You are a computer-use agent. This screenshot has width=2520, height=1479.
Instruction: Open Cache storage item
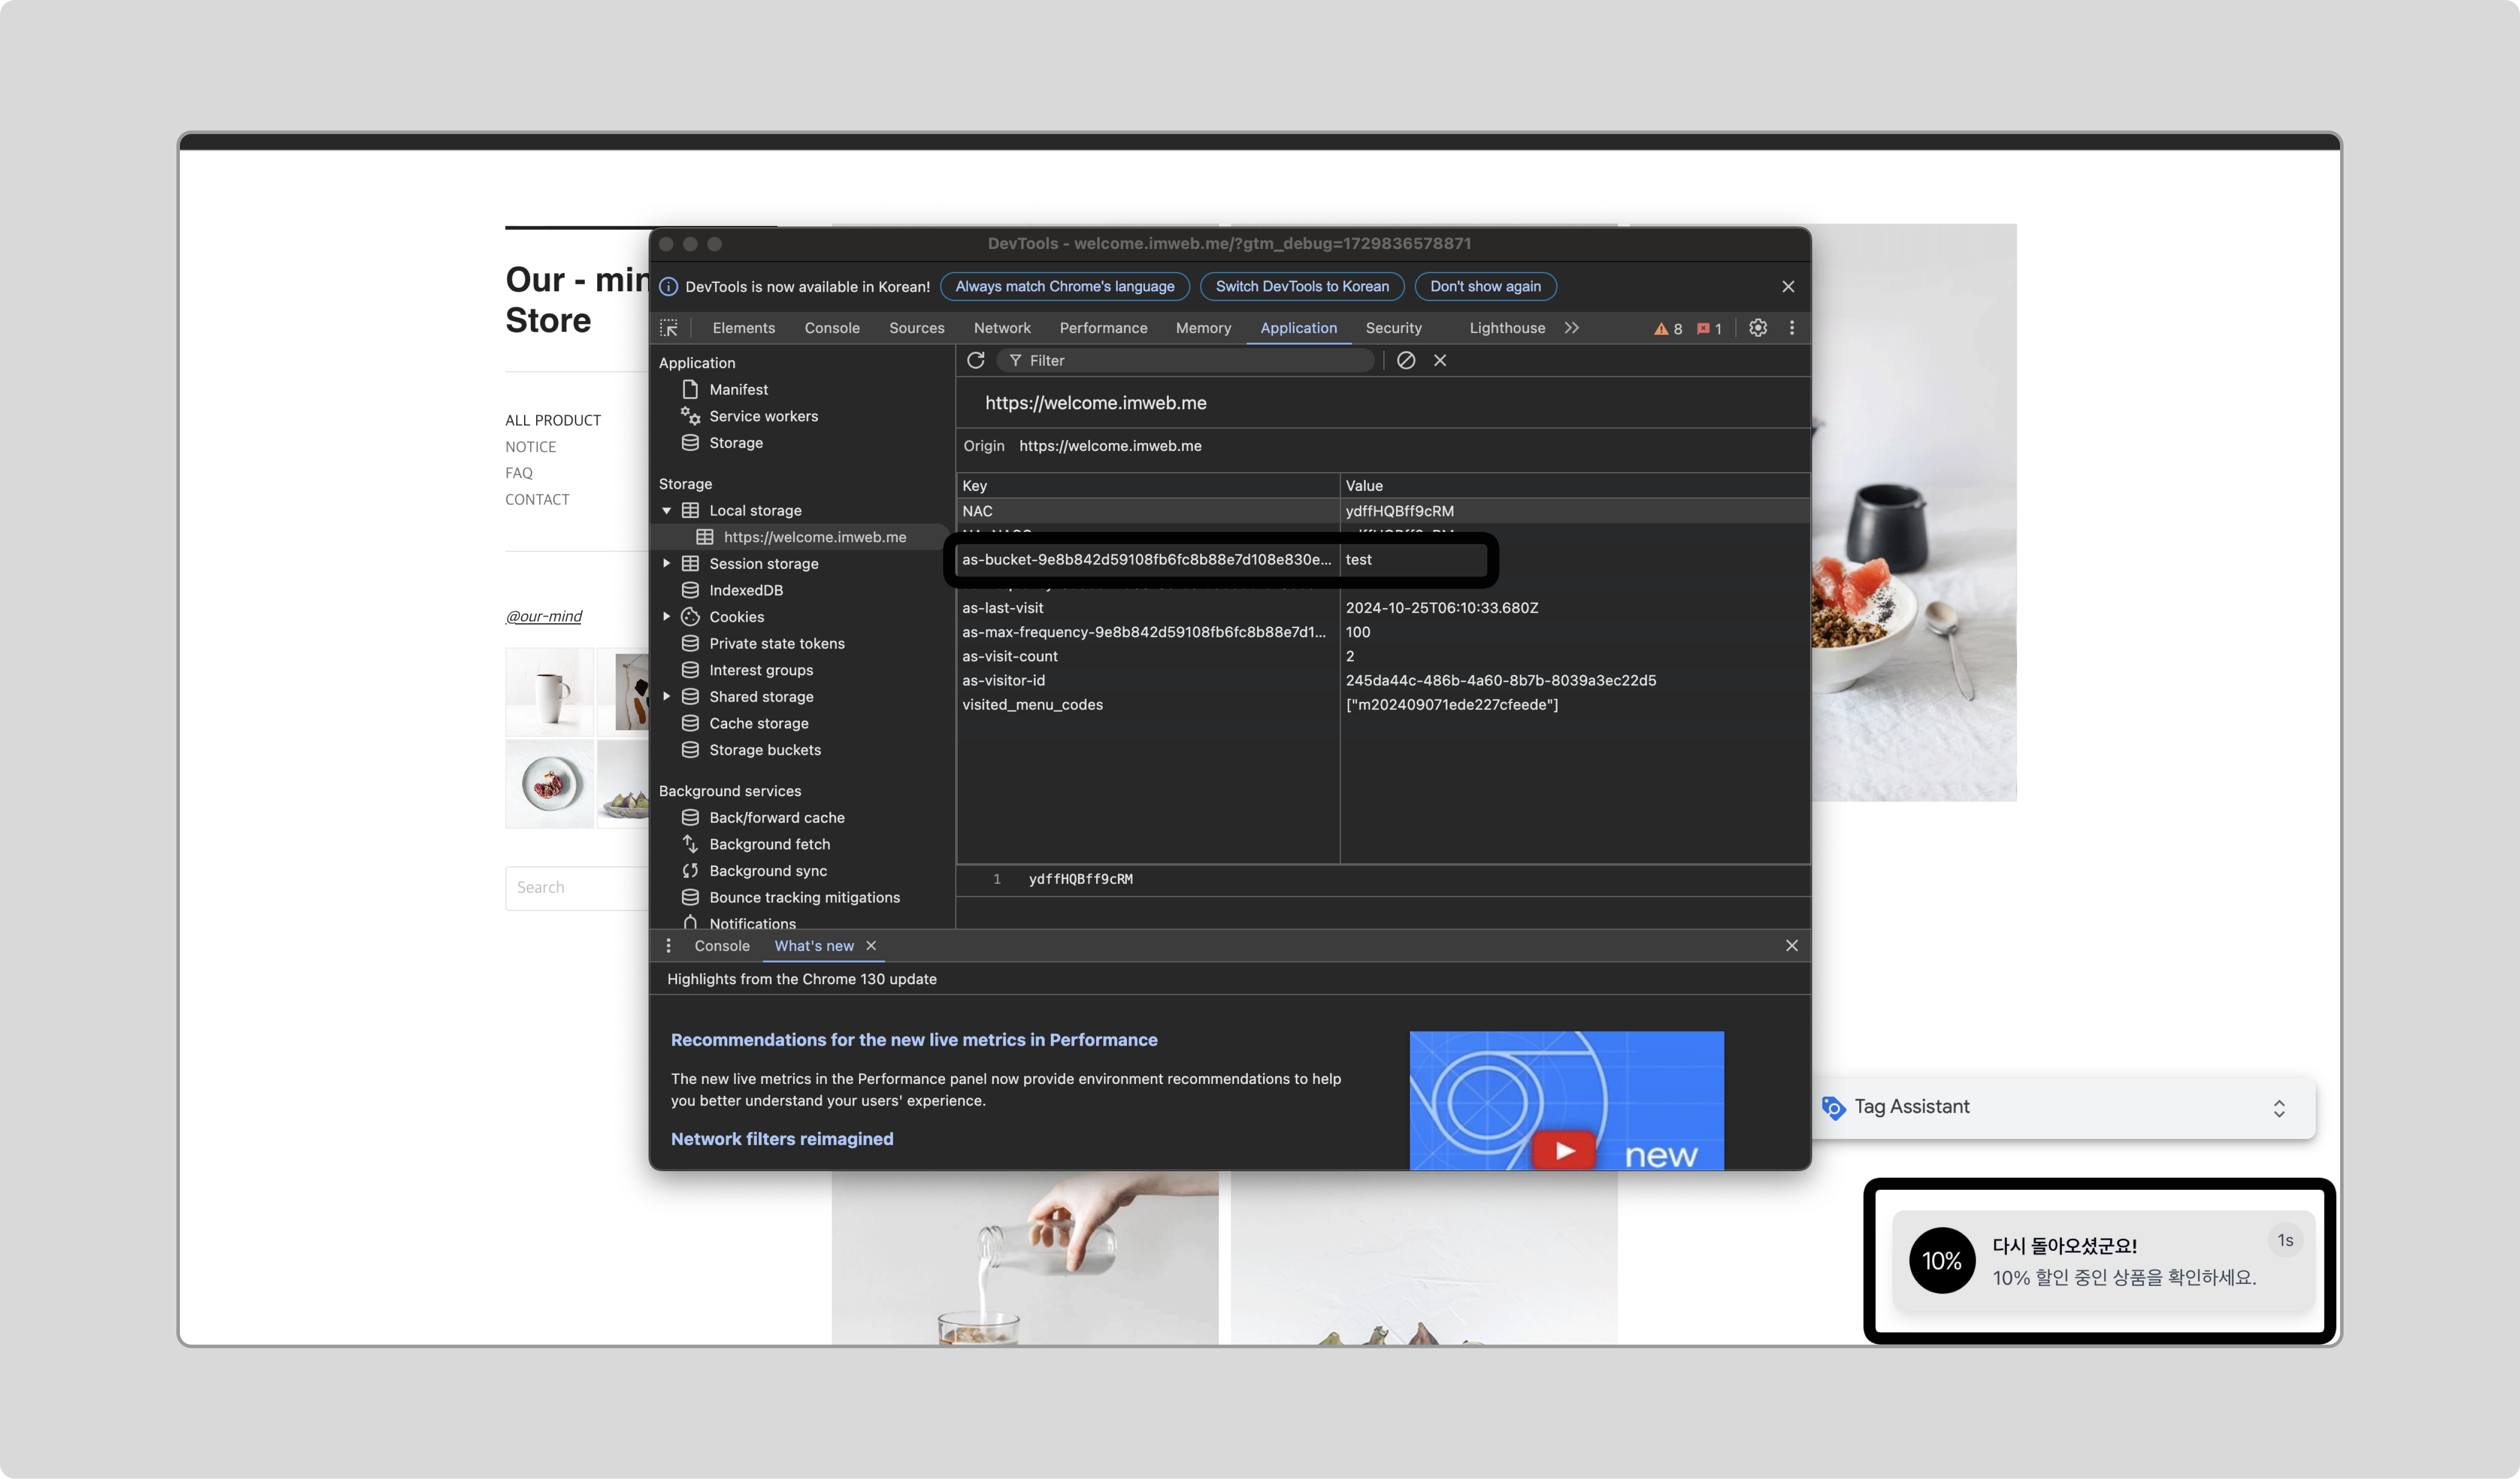(x=758, y=724)
